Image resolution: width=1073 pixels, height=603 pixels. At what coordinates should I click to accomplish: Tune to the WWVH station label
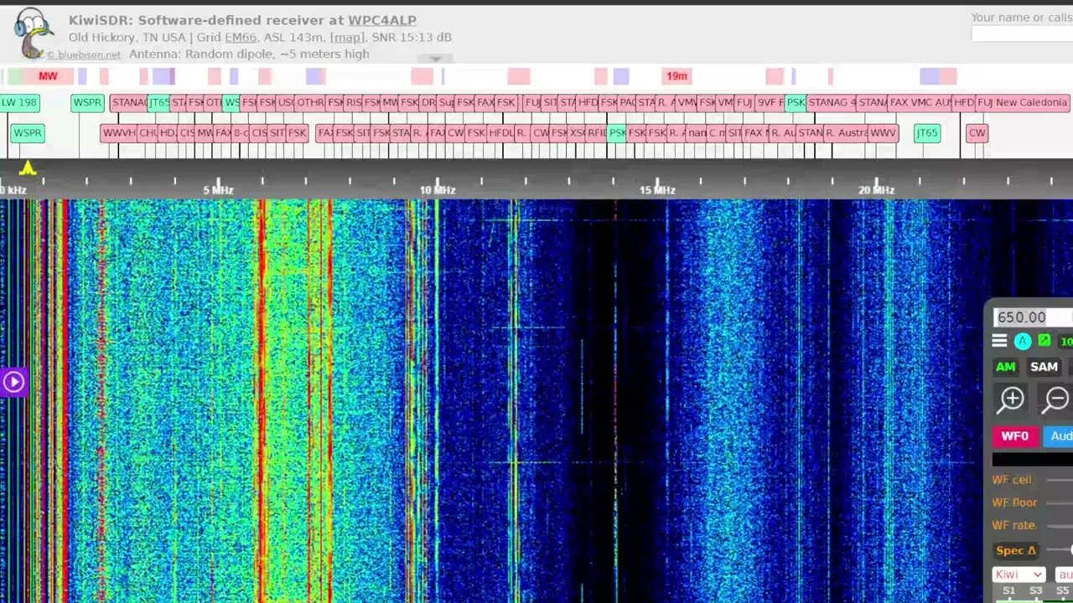pyautogui.click(x=119, y=133)
